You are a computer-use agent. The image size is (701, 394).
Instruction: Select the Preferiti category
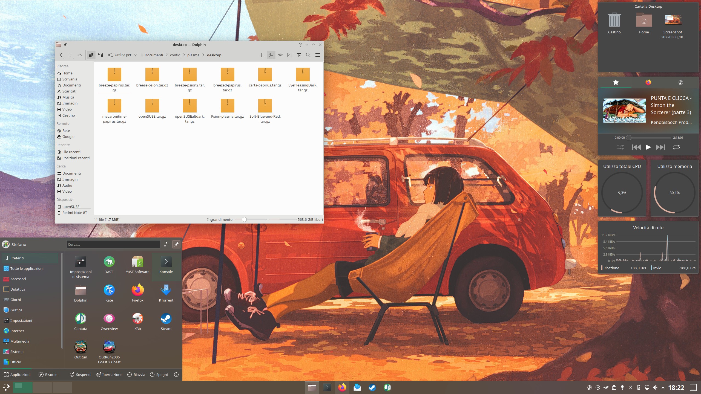point(30,258)
